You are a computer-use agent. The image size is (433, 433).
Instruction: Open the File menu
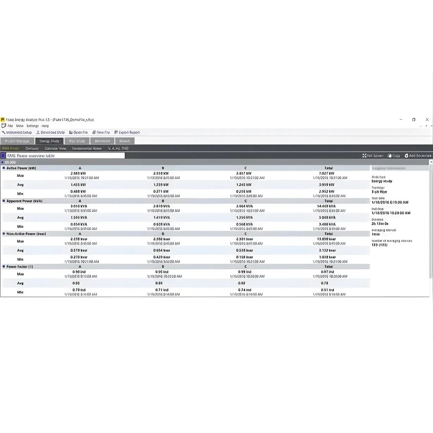(x=10, y=126)
